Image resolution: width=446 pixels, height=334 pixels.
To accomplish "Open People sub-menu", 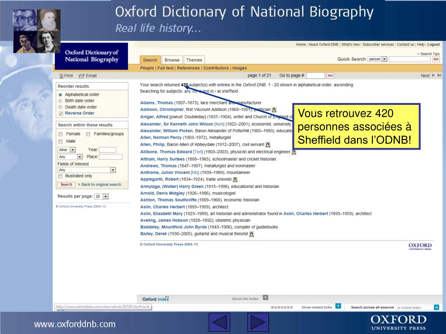I will coord(147,68).
